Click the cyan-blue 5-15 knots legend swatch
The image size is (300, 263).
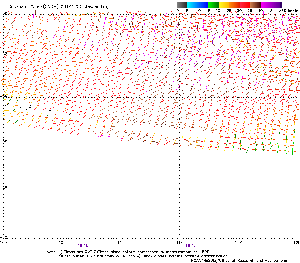197,5
